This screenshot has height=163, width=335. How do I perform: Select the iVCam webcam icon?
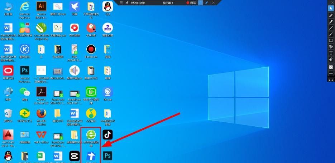(108, 94)
